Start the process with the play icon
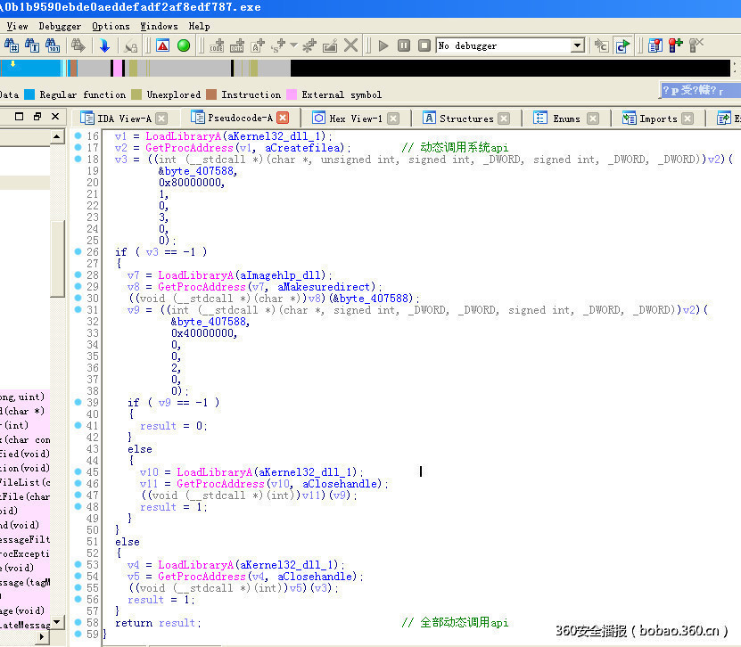 coord(383,44)
